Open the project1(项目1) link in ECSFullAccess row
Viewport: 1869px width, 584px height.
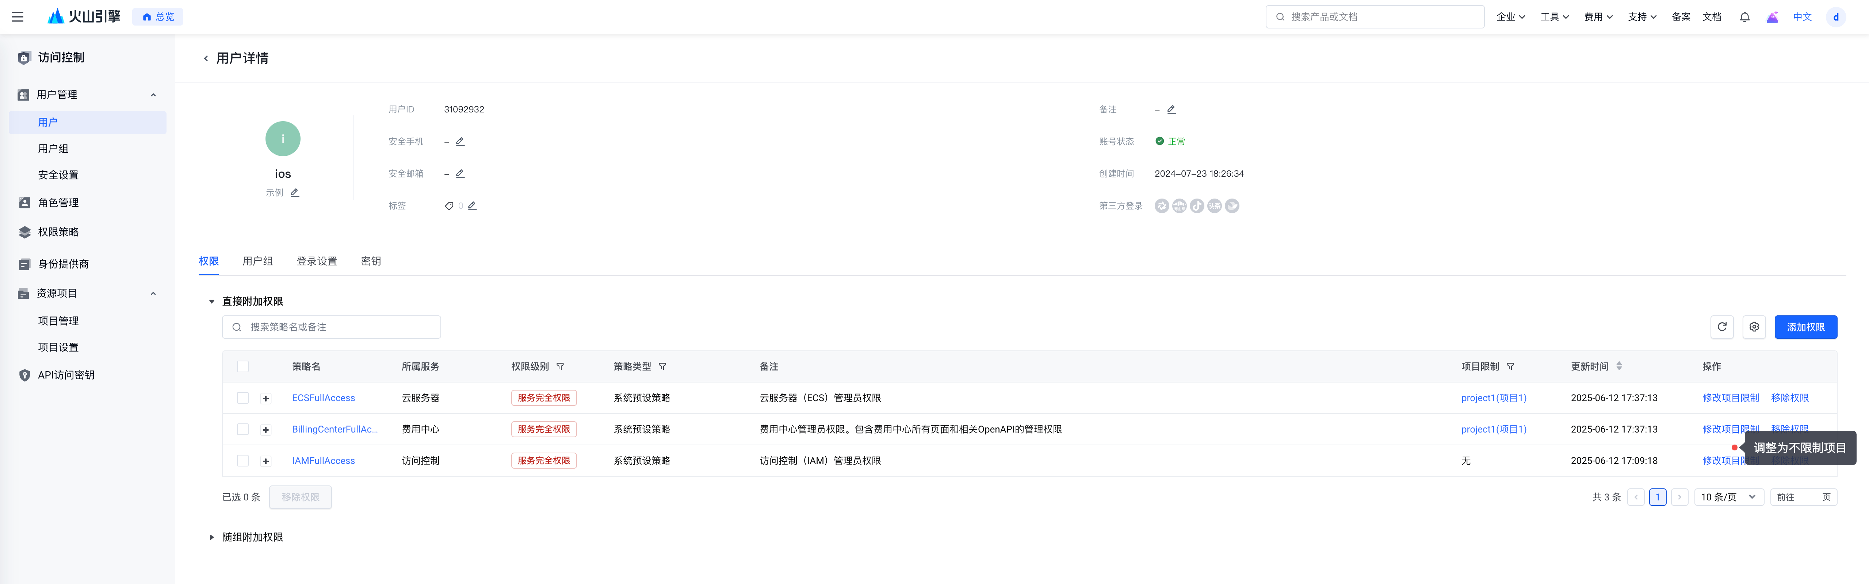[1493, 397]
